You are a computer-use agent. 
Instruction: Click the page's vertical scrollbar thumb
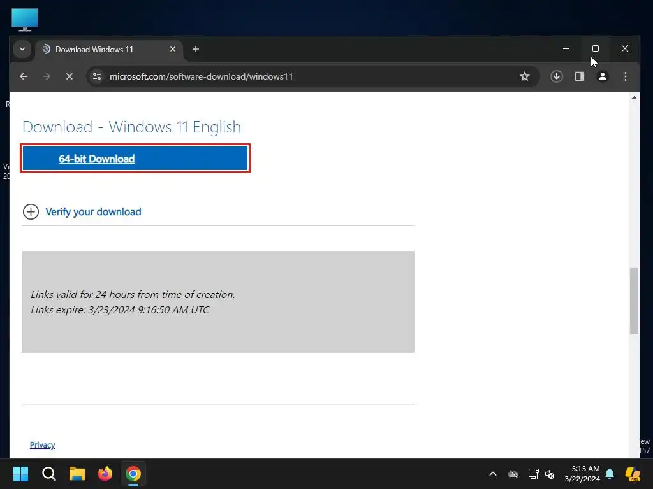pos(634,301)
